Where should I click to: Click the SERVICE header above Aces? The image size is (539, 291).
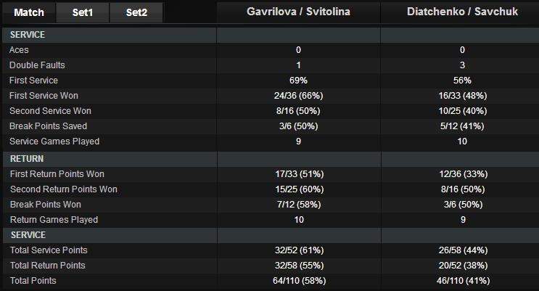pyautogui.click(x=28, y=34)
